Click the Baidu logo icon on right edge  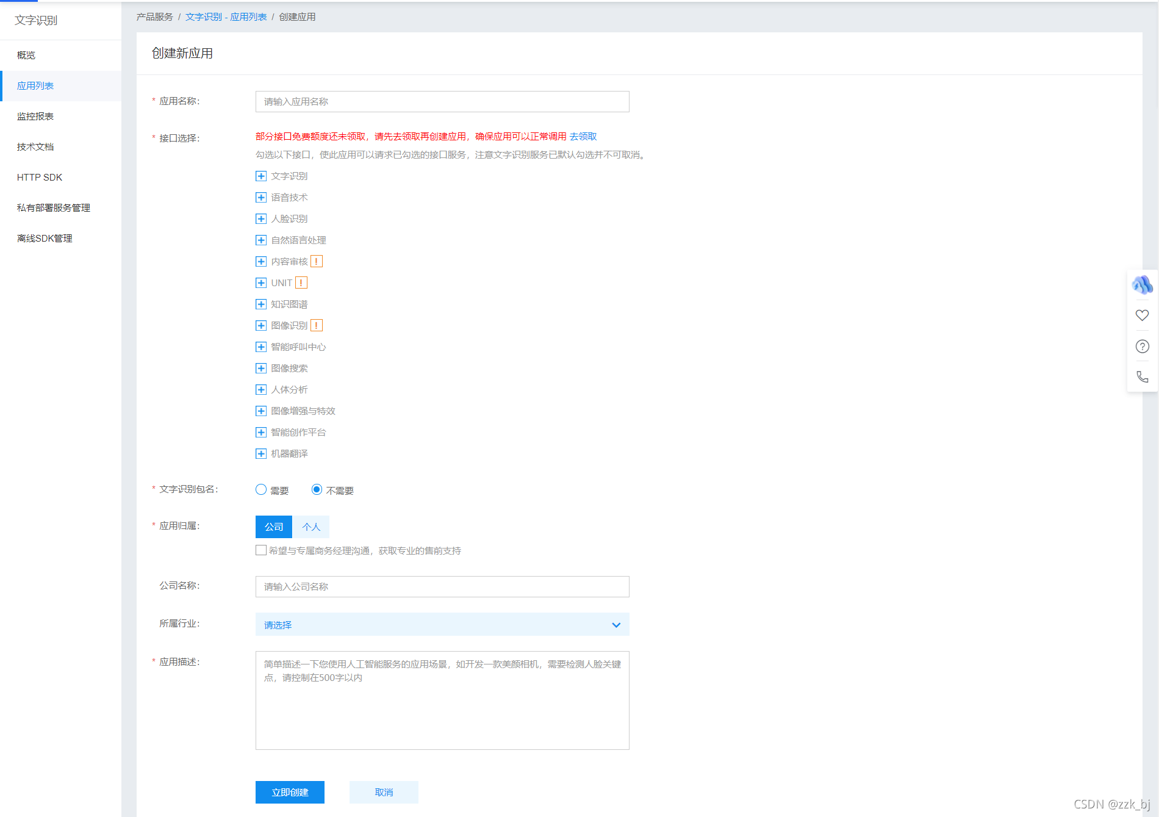tap(1142, 285)
